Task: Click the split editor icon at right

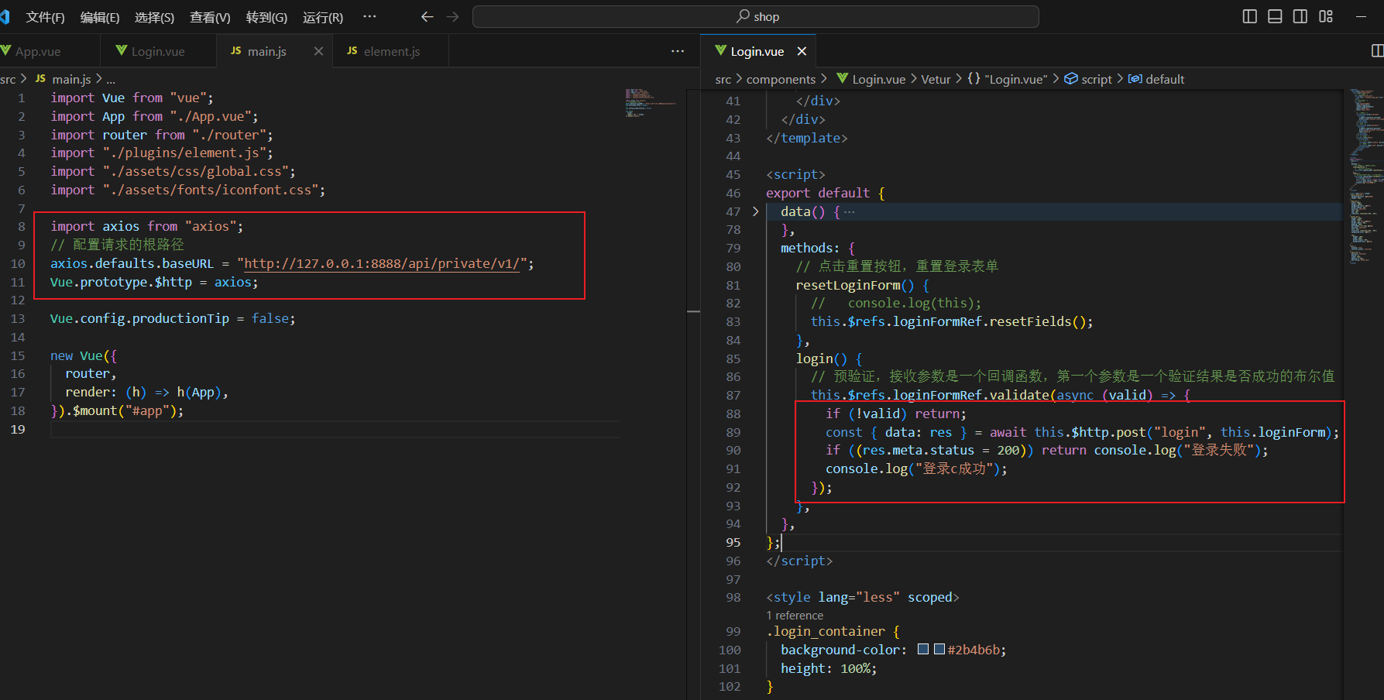Action: [x=1377, y=51]
